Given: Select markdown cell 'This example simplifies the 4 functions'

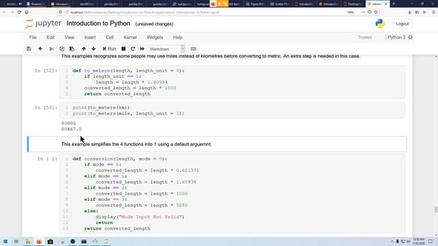Looking at the screenshot, I should (x=218, y=144).
